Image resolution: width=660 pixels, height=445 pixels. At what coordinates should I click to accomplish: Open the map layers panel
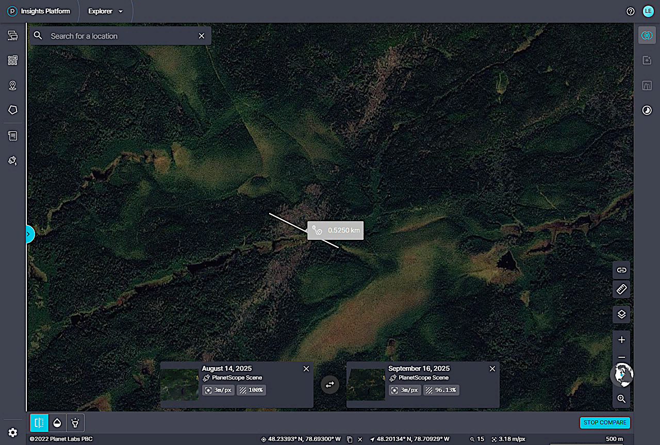621,314
